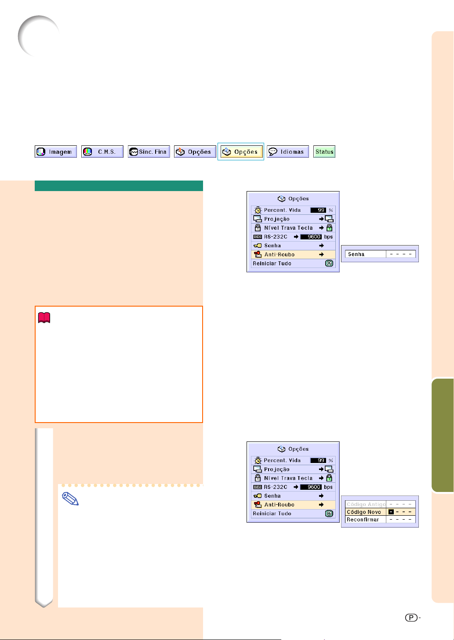Expand the Senha arrow in upper Opções panel
454x640 pixels.
coord(321,246)
